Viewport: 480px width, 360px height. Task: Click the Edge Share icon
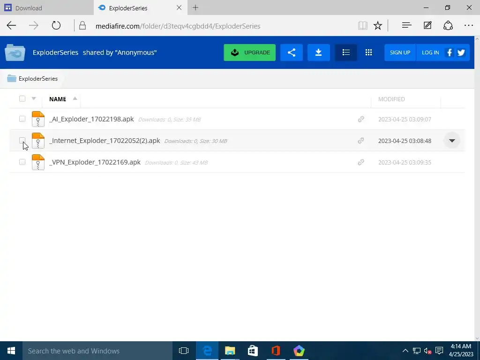coord(448,25)
